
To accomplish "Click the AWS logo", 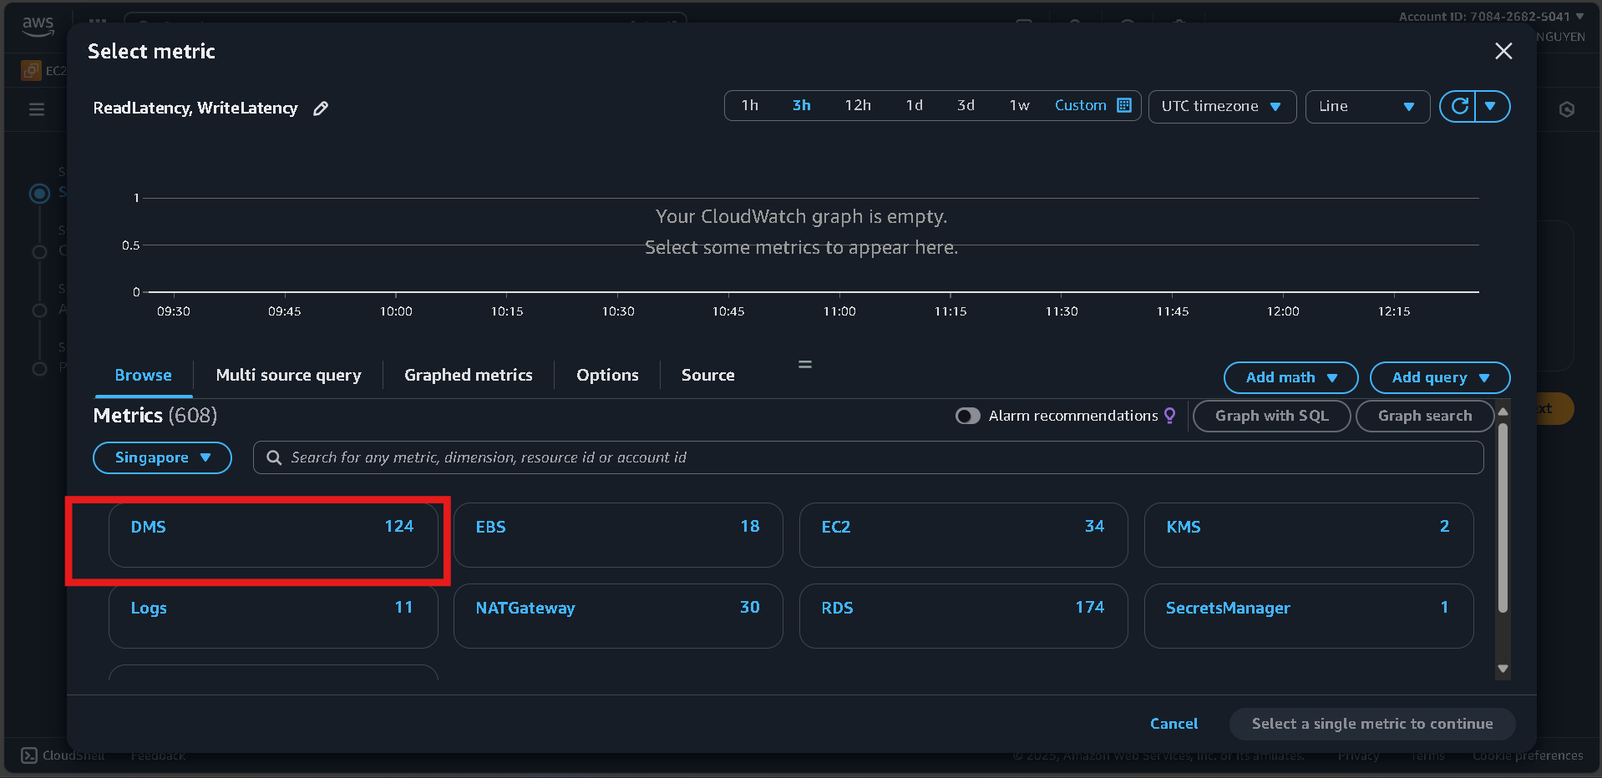I will coord(38,26).
